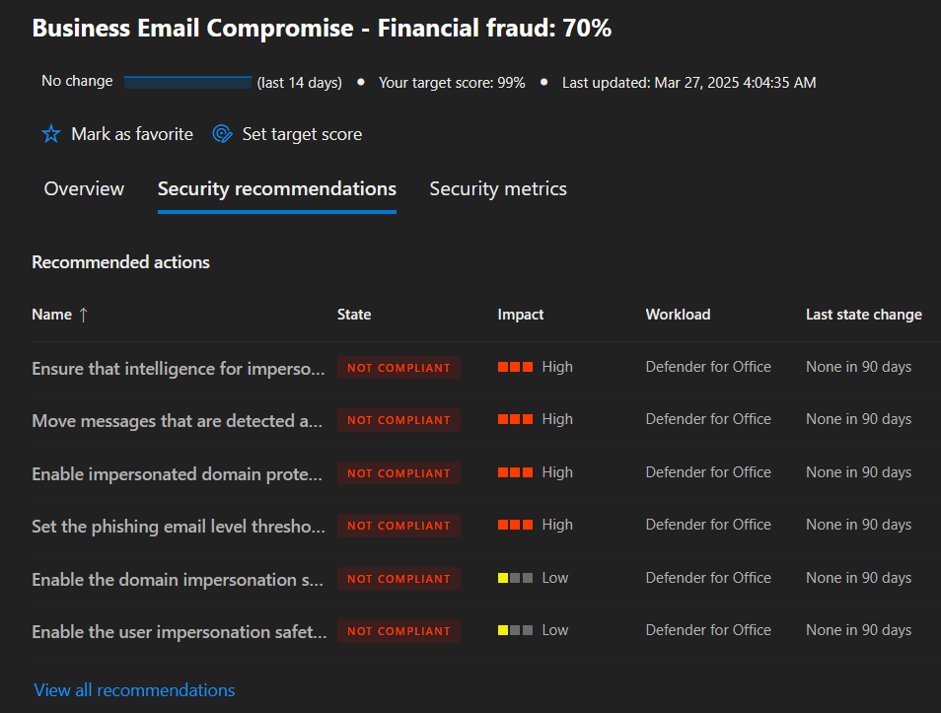Click the High impact bars for impersonated domain
941x713 pixels.
[x=515, y=472]
